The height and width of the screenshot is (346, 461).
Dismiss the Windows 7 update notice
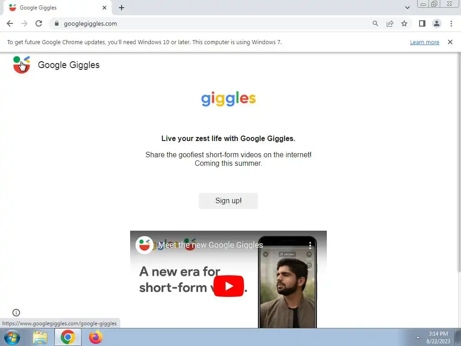[x=450, y=42]
